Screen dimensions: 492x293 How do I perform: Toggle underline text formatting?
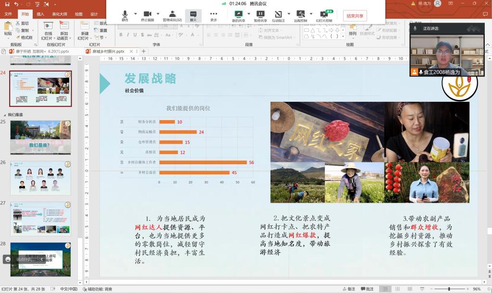135,35
